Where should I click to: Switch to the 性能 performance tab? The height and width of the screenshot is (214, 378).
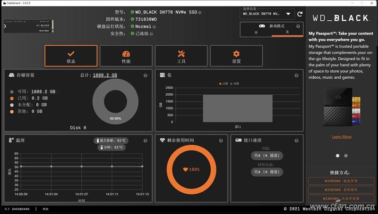126,56
